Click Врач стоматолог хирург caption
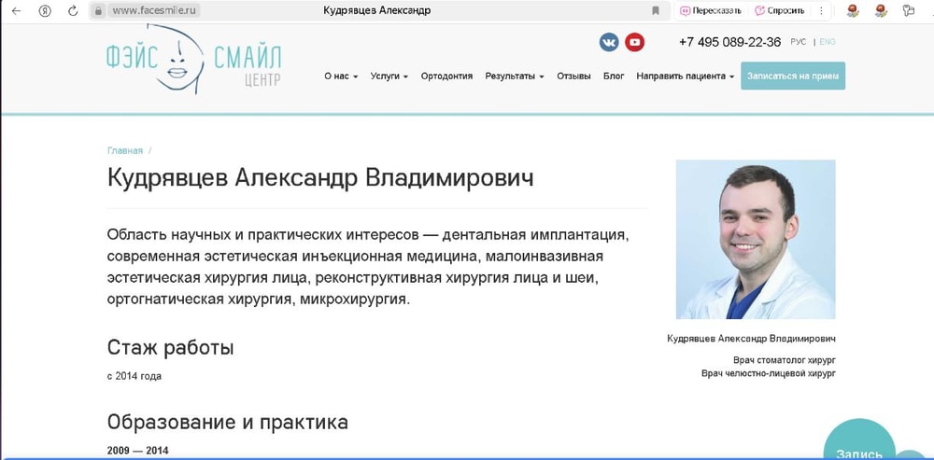This screenshot has width=934, height=460. [x=784, y=360]
